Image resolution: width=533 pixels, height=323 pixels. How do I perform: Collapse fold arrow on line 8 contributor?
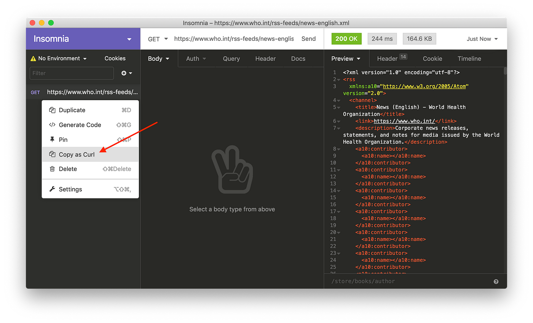point(338,149)
